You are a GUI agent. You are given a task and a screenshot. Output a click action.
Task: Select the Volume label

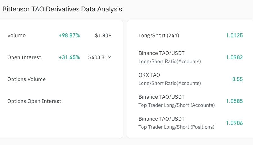tap(16, 36)
